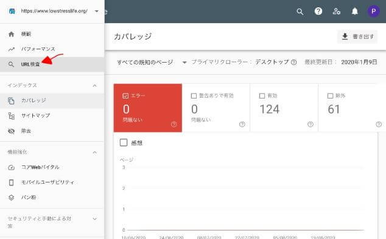386x239 pixels.
Task: Click the home icon for 概観
Action: point(11,34)
